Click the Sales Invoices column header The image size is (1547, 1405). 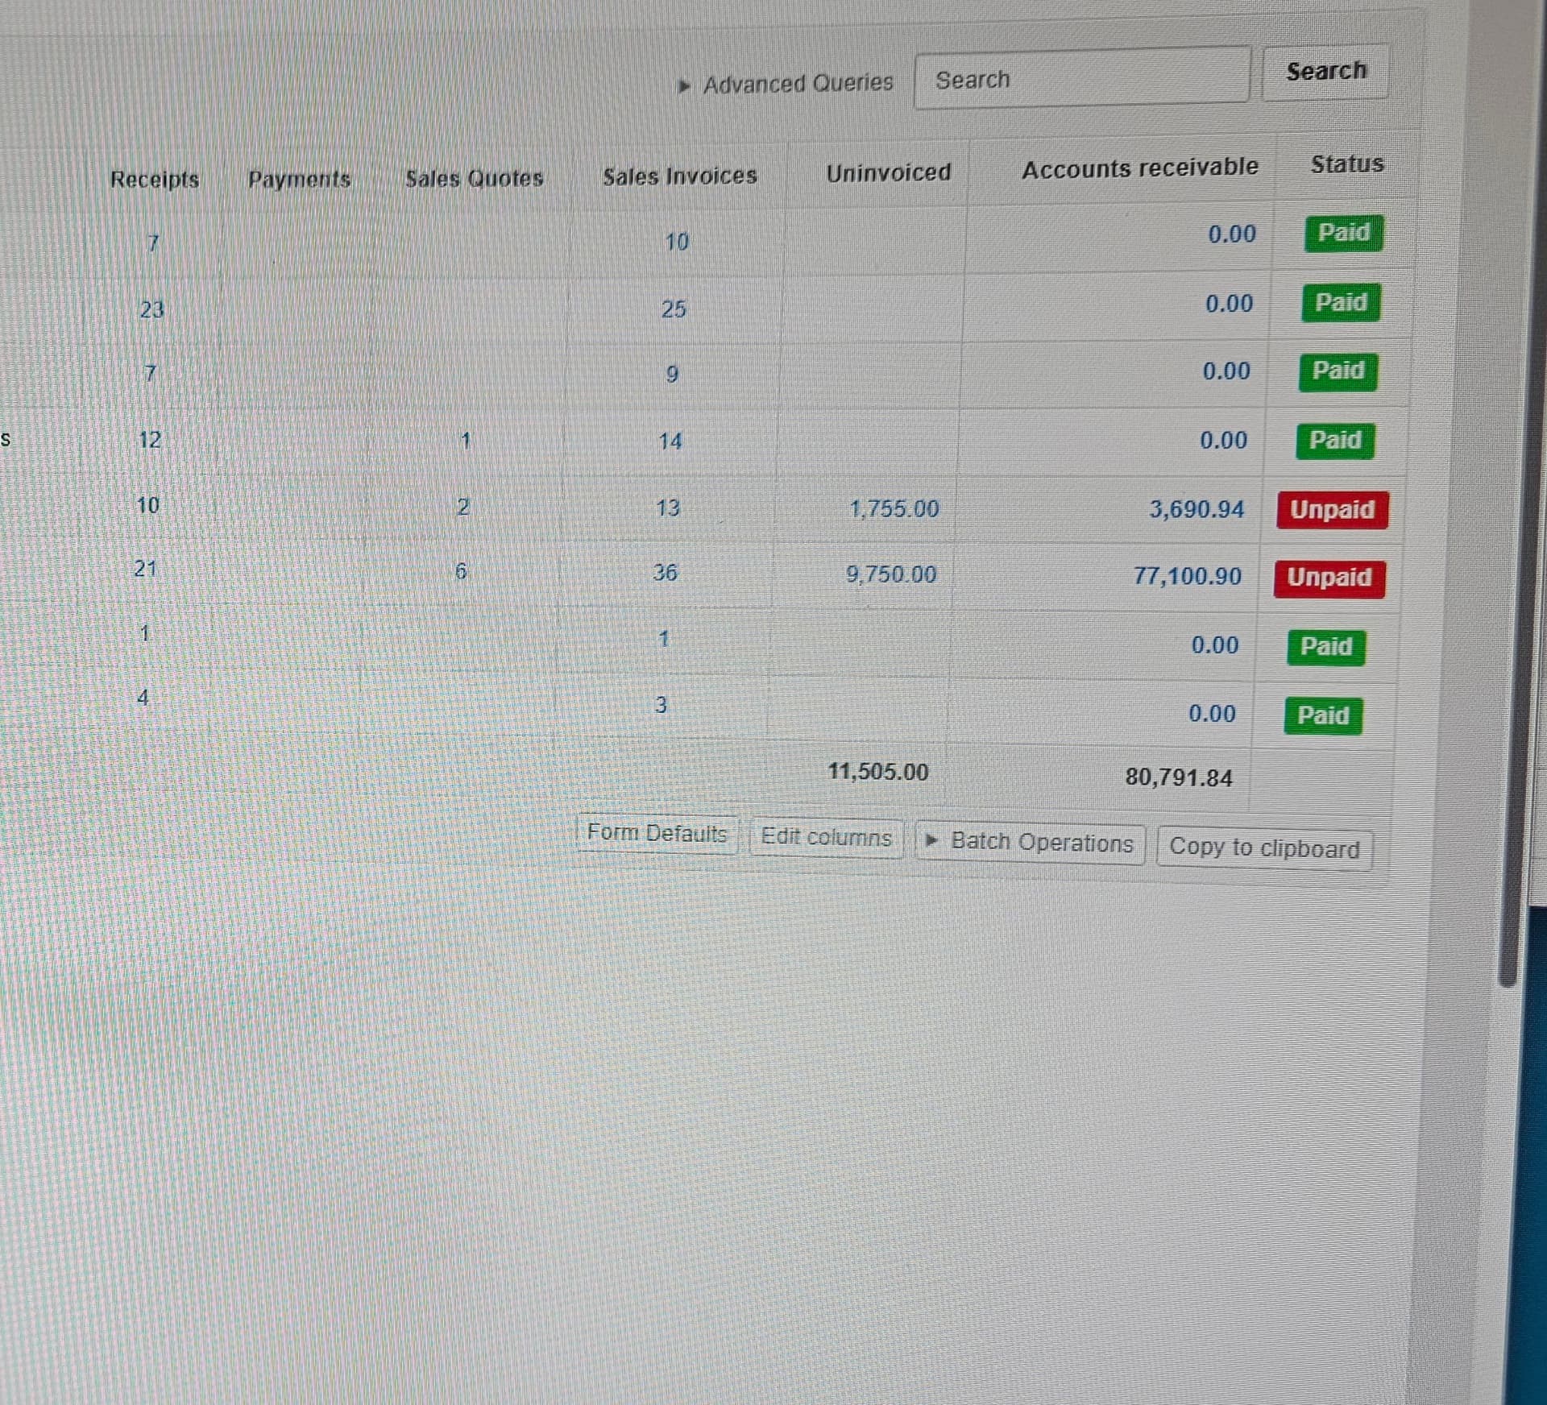point(680,176)
